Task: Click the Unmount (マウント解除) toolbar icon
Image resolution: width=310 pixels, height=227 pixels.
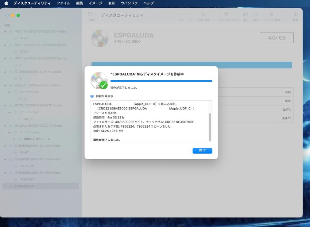Action: pos(271,14)
